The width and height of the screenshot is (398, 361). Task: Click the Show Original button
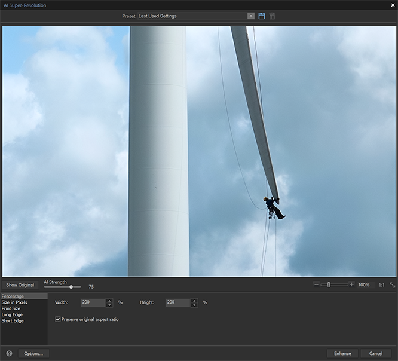(x=20, y=285)
